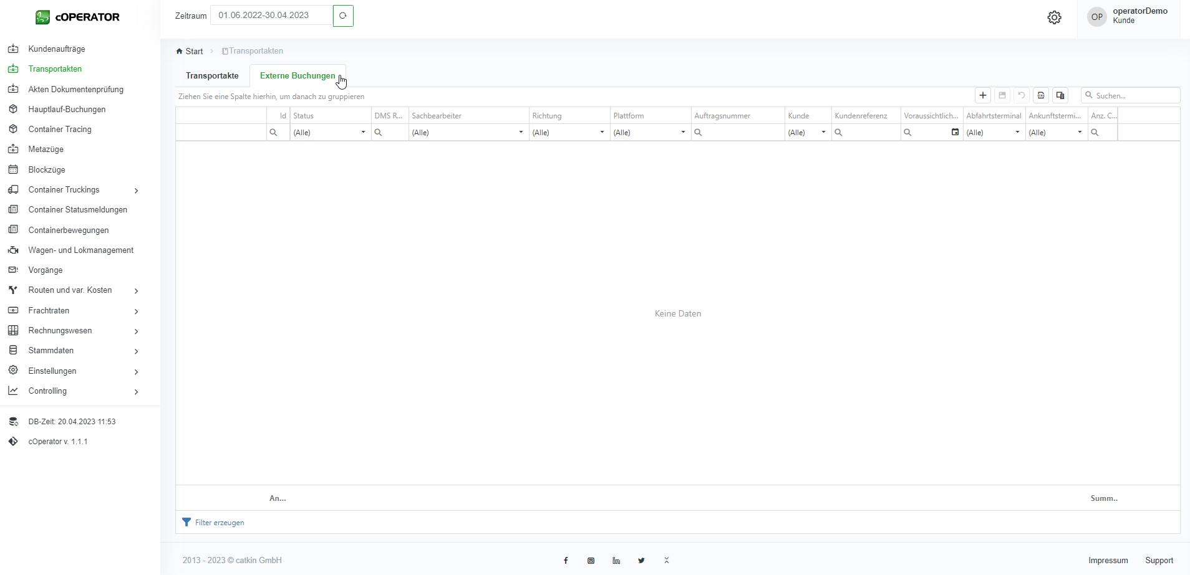Click the Facebook icon in footer
This screenshot has width=1190, height=575.
coord(566,561)
